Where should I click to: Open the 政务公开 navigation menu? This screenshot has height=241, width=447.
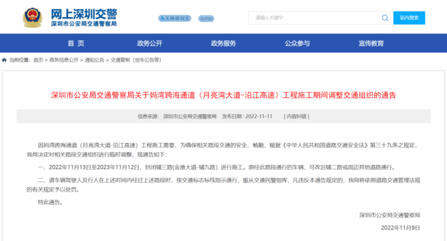(x=150, y=43)
